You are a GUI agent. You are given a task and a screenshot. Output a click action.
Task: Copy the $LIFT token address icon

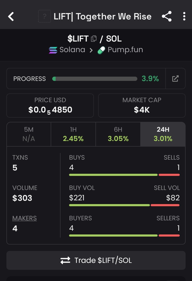pyautogui.click(x=94, y=39)
